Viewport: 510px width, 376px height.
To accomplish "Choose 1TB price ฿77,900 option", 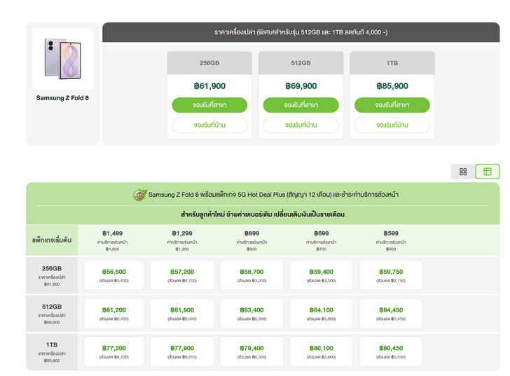I will point(182,351).
